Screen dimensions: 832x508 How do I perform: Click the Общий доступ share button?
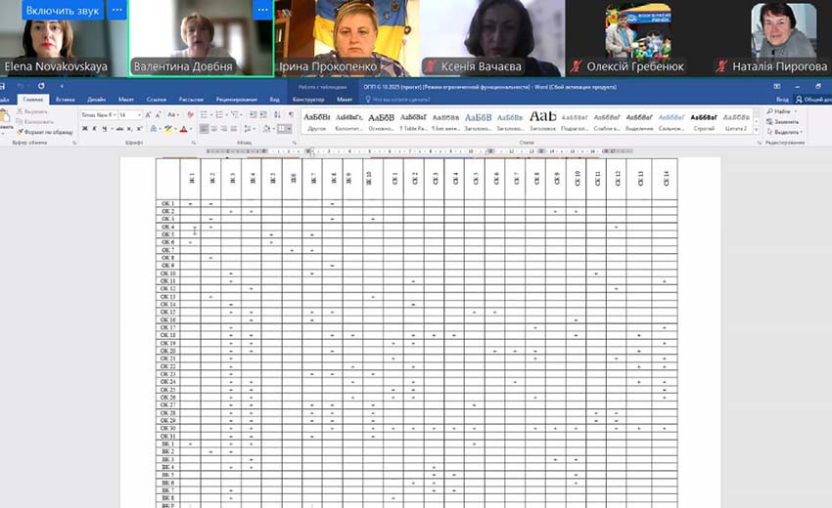tap(812, 99)
